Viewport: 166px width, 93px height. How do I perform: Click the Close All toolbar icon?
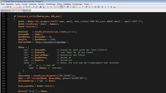point(17,7)
